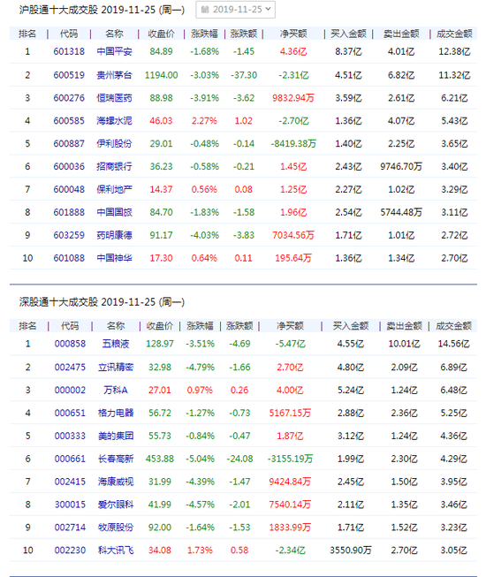
Task: Click 买入金额 header in 深股通 table
Action: pyautogui.click(x=351, y=326)
